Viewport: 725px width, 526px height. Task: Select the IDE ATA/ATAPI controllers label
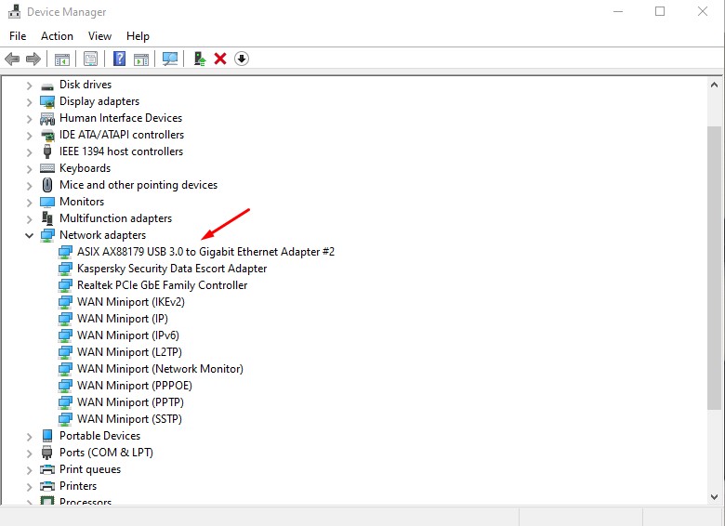pos(122,135)
